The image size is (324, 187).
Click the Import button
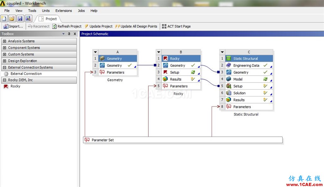coord(13,26)
